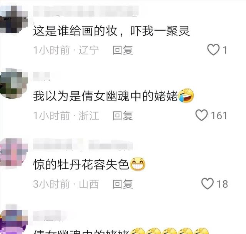
Task: Open the blurred username above 惊的牡丹花容失色
Action: click(x=83, y=144)
